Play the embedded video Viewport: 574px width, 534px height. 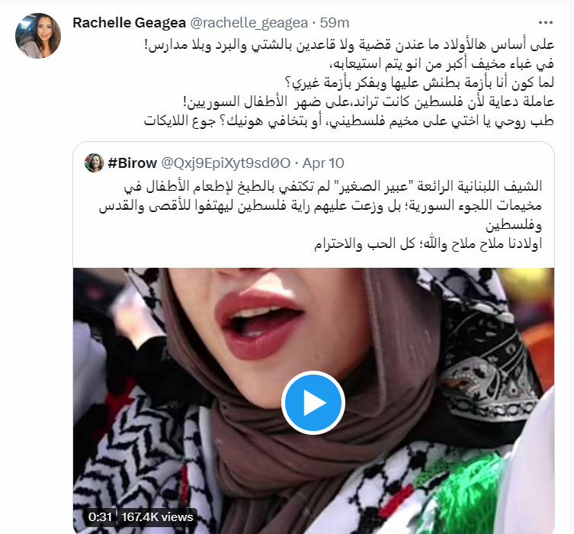(313, 403)
